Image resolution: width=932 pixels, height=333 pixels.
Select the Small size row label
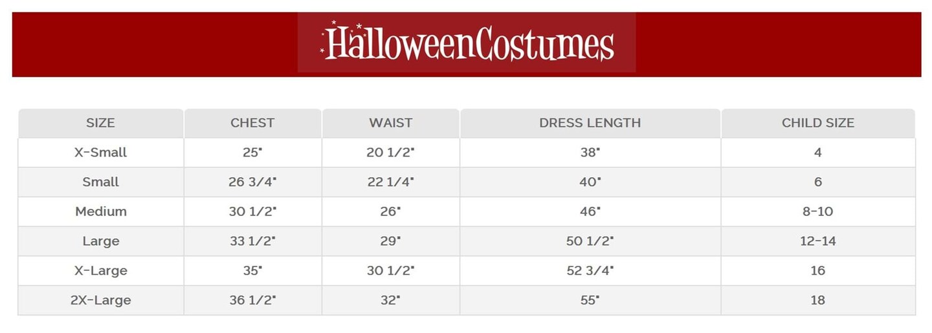[x=100, y=182]
